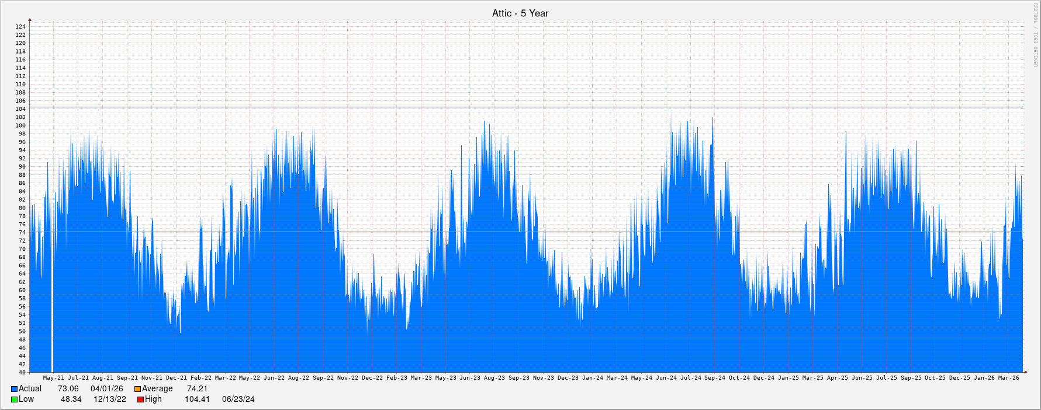Image resolution: width=1041 pixels, height=410 pixels.
Task: Click the Jun-24 x-axis label
Action: coord(666,378)
